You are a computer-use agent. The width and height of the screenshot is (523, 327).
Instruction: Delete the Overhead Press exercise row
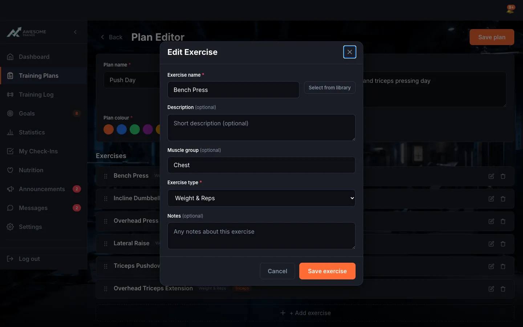(x=503, y=221)
